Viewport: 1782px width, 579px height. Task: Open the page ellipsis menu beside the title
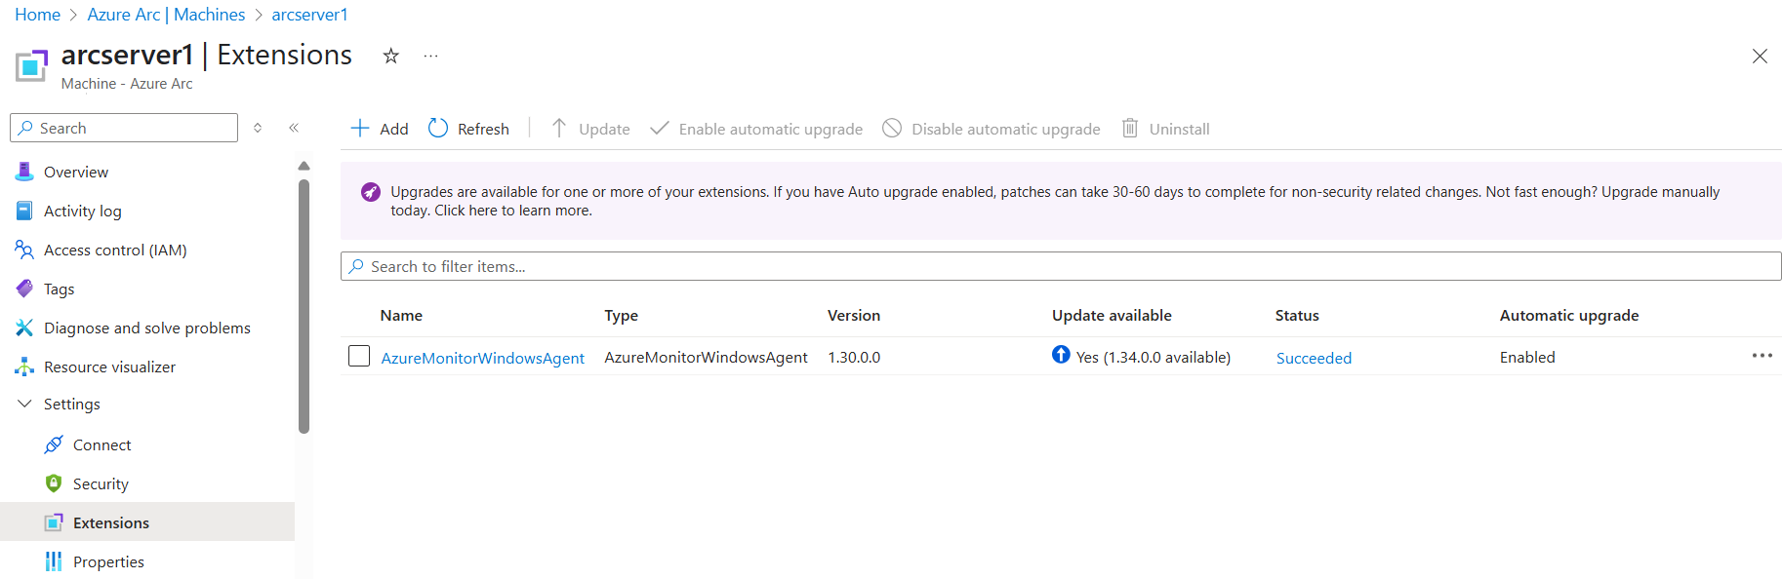pyautogui.click(x=430, y=56)
